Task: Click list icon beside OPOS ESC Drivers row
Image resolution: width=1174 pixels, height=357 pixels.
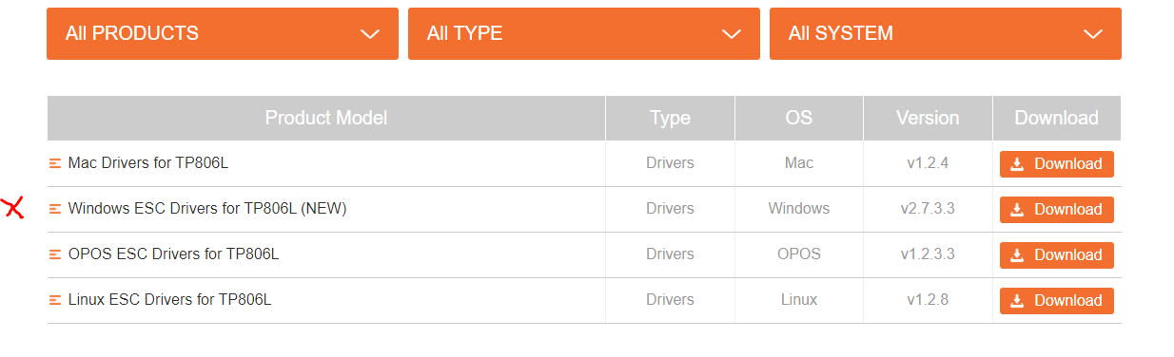Action: (x=55, y=254)
